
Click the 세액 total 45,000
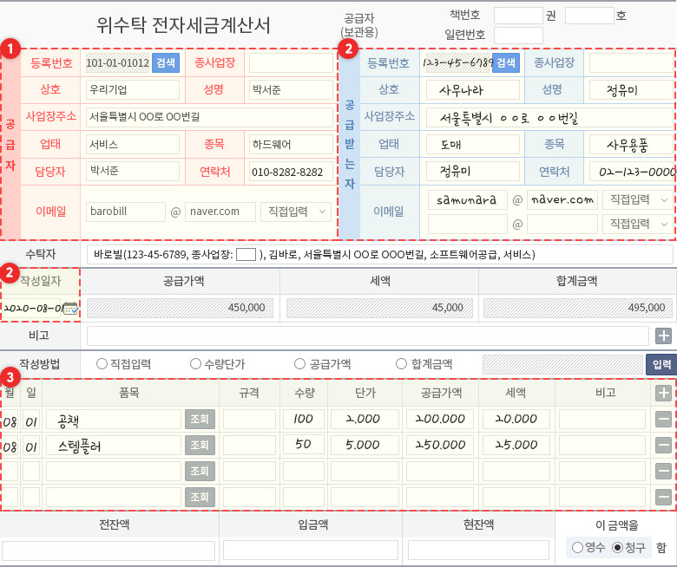pyautogui.click(x=379, y=308)
